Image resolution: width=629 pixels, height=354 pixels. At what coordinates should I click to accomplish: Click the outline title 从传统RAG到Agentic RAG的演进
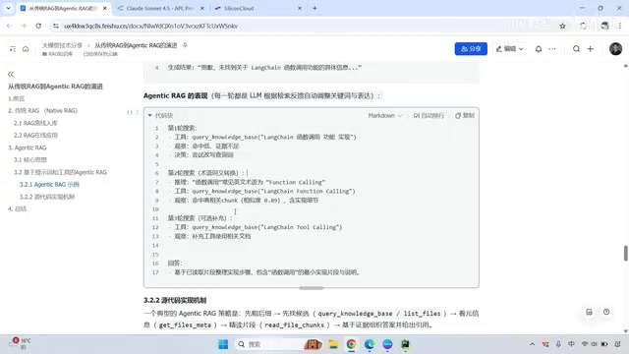[x=55, y=87]
